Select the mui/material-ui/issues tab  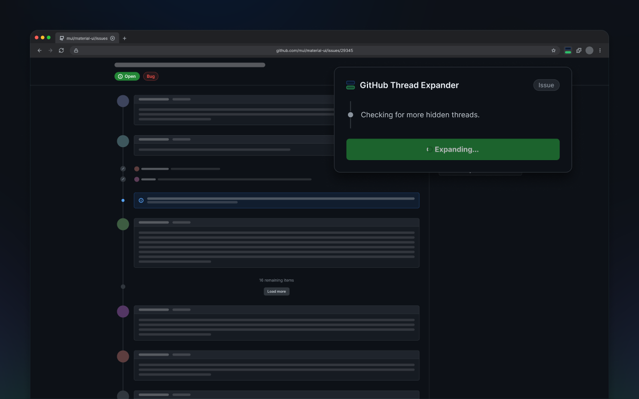tap(87, 38)
